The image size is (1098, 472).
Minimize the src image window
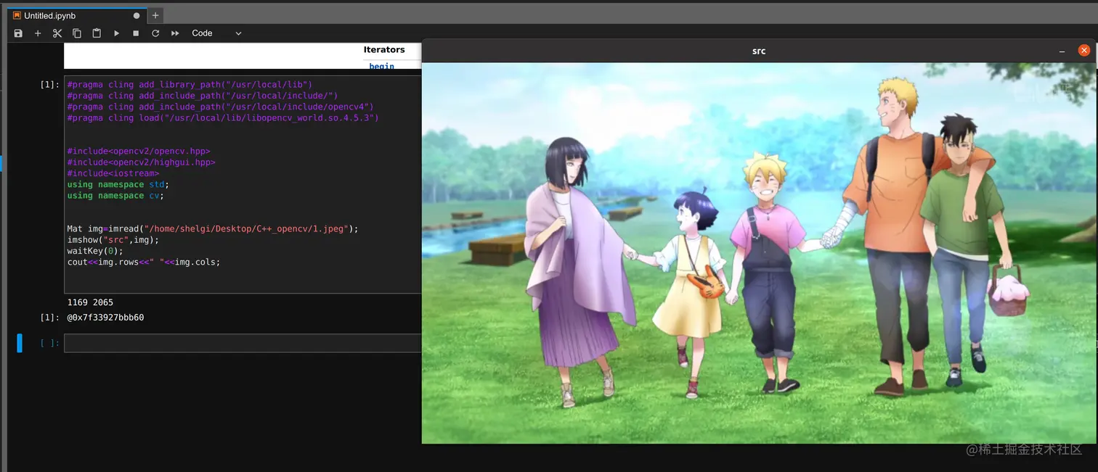point(1062,51)
